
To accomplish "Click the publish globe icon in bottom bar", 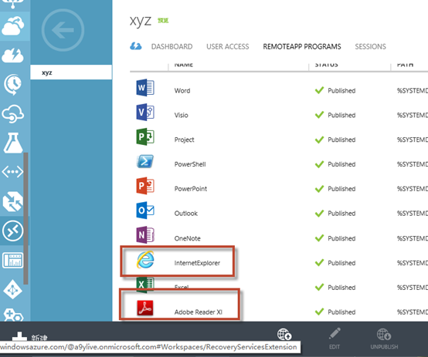I will point(284,334).
